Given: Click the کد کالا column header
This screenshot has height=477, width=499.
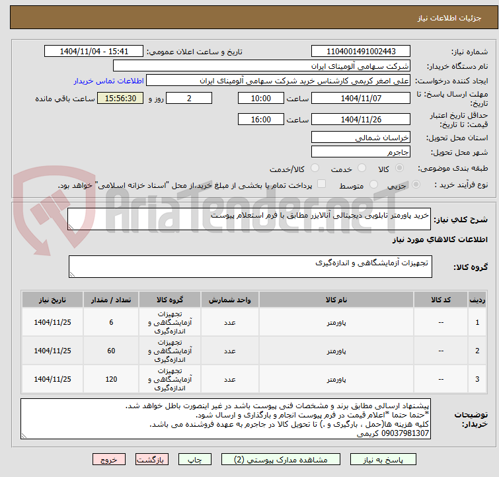Looking at the screenshot, I should (441, 300).
